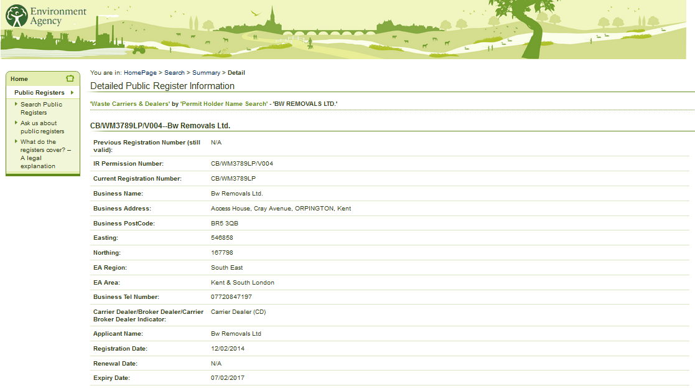Open the Home sidebar item
The image size is (695, 388).
click(19, 79)
